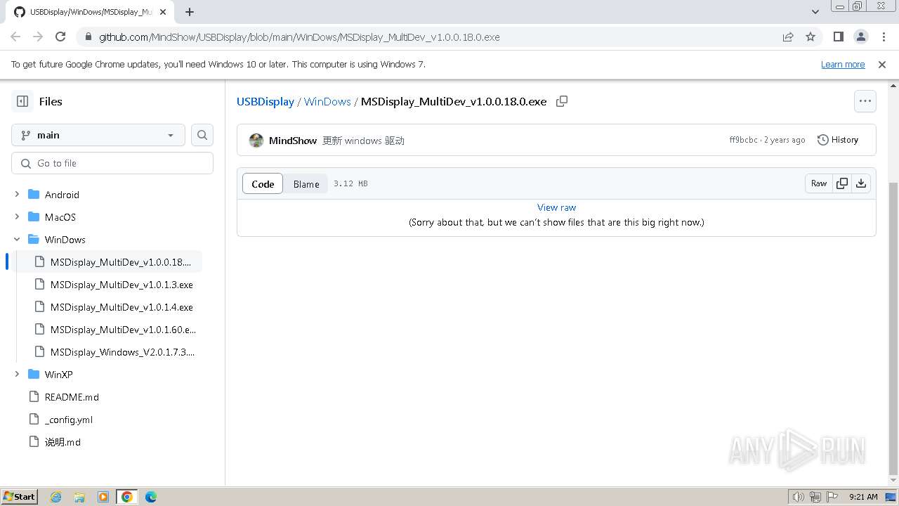Open volume speaker tray icon

coord(799,497)
